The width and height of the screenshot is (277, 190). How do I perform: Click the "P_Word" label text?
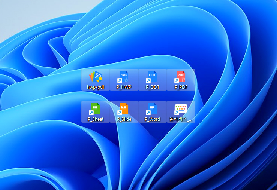(152, 119)
